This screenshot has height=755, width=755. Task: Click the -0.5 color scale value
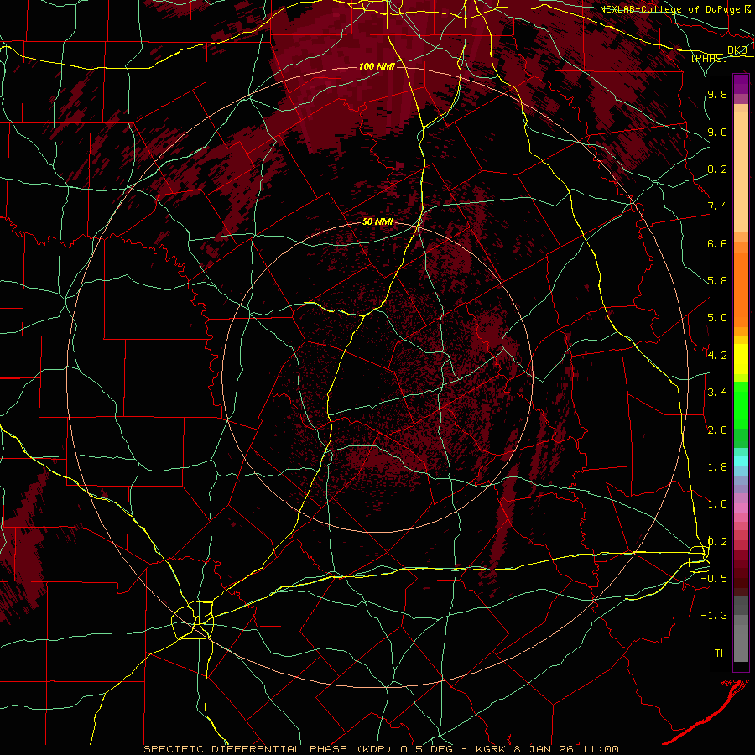(x=714, y=579)
